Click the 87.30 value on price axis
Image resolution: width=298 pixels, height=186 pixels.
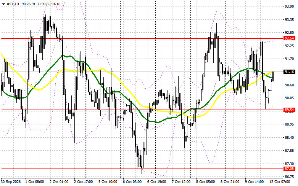tap(290, 164)
